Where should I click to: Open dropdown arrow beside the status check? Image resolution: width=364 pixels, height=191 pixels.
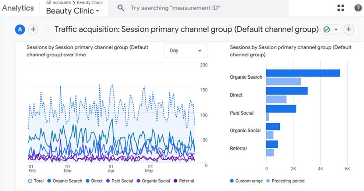(336, 29)
